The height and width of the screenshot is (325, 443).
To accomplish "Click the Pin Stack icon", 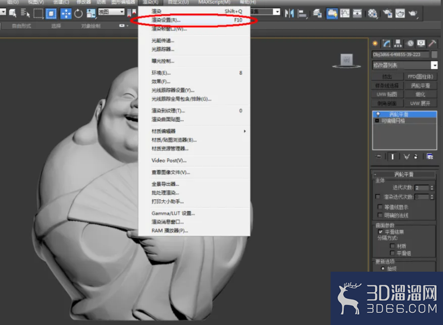I will tap(378, 156).
